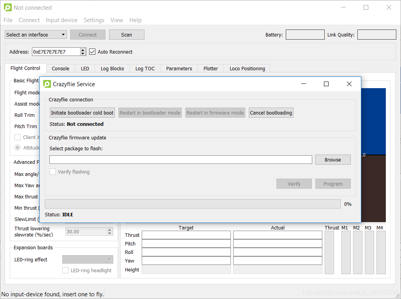Screen dimensions: 401x299
Task: Click the Target Thrust field
Action: pyautogui.click(x=186, y=235)
